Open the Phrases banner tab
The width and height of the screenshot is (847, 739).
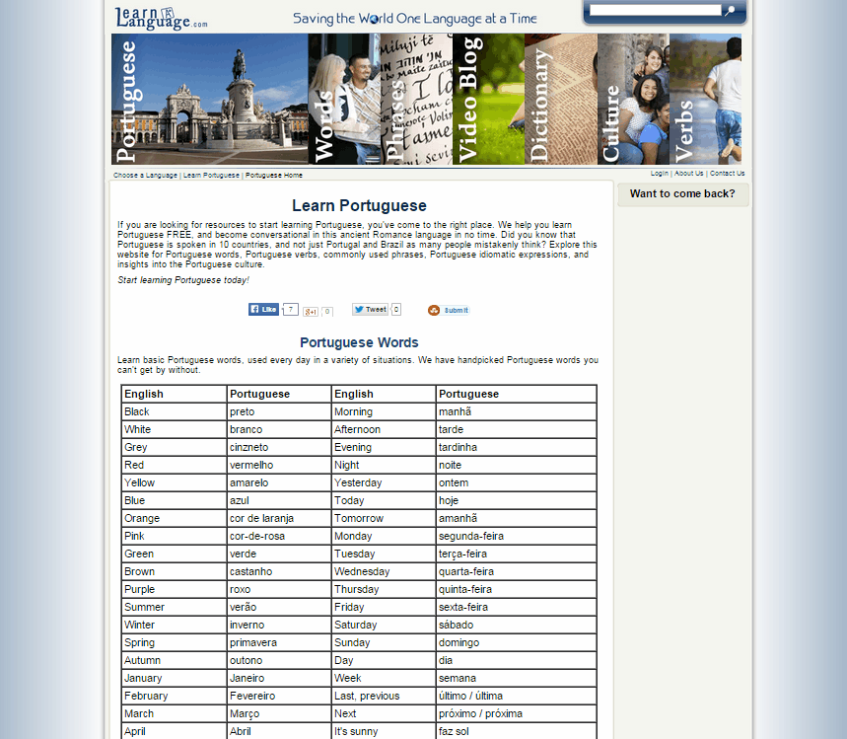416,99
